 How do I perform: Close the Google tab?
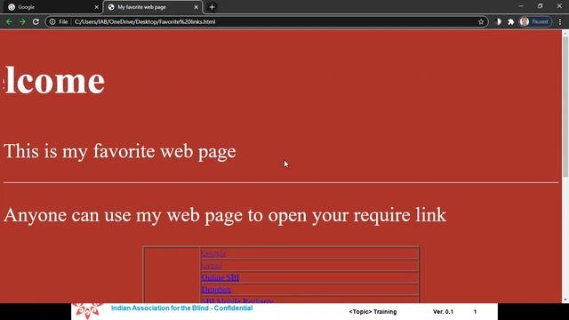coord(96,7)
